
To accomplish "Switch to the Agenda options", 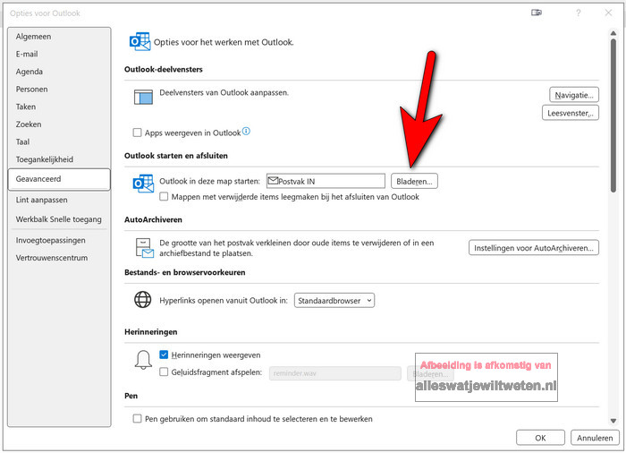I will pos(59,72).
